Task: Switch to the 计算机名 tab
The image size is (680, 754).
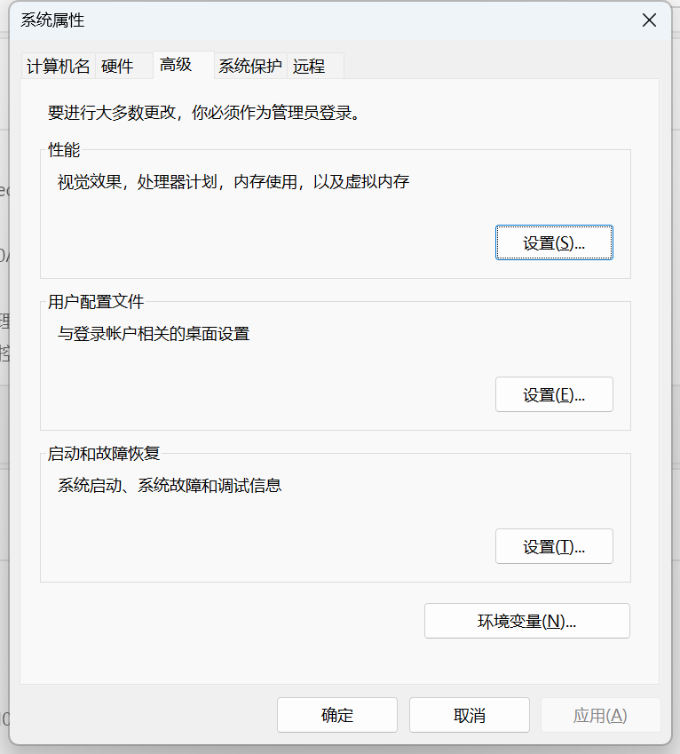Action: coord(59,66)
